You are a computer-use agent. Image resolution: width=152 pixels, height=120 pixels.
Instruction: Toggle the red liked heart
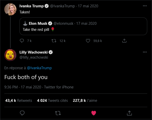tap(94, 113)
